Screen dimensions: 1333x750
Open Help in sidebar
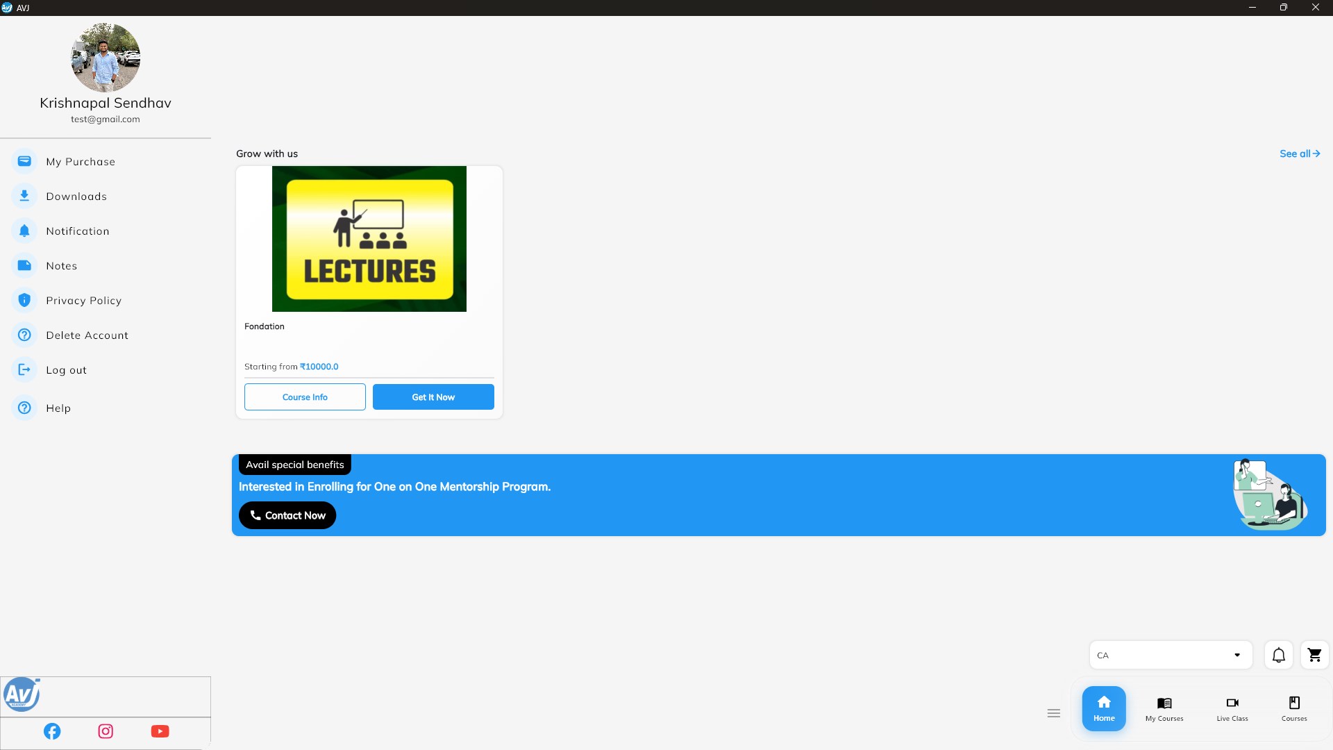point(106,408)
